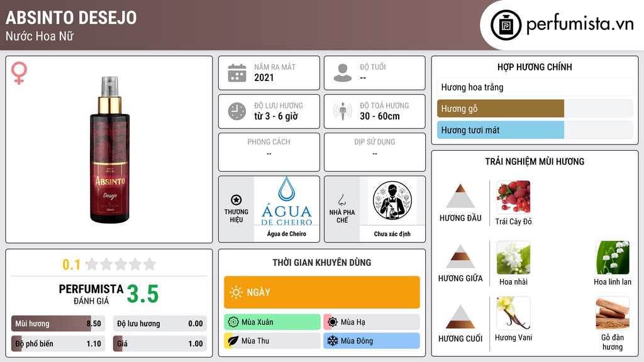The height and width of the screenshot is (362, 644).
Task: Select the Mùa Thu season tile
Action: 272,341
